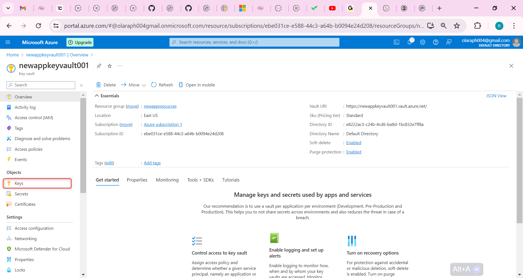Open JSON View link
This screenshot has width=523, height=278.
[x=496, y=96]
